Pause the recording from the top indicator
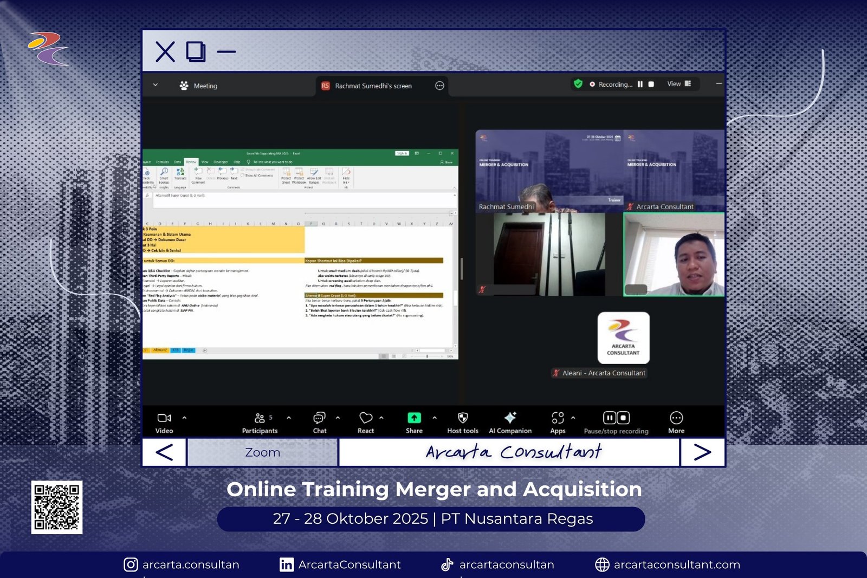The width and height of the screenshot is (867, 578). click(640, 85)
